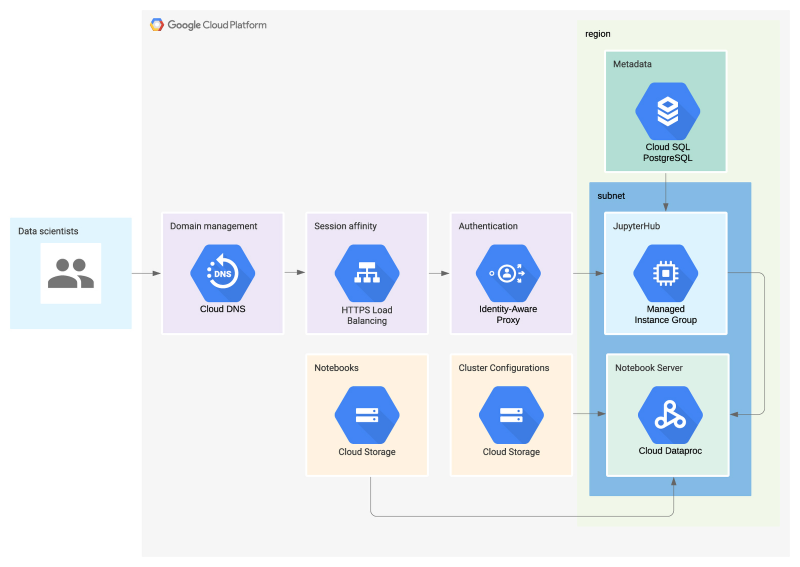Click the 'Authentication' heading
The width and height of the screenshot is (800, 567).
coord(488,226)
